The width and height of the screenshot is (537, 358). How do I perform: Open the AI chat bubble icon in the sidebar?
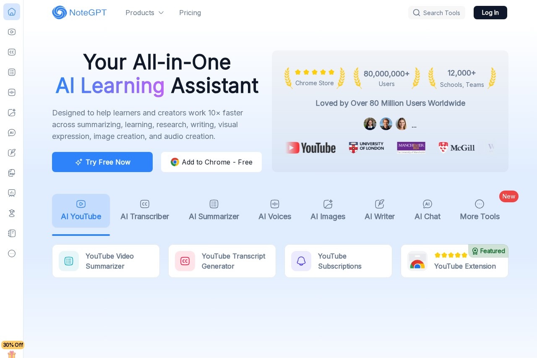point(12,133)
